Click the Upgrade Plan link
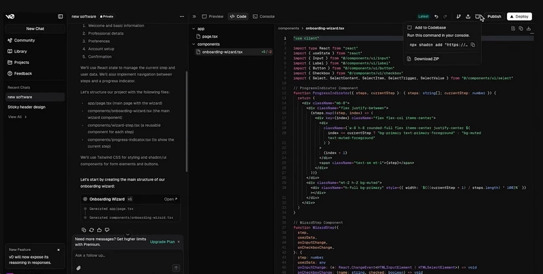 [162, 242]
